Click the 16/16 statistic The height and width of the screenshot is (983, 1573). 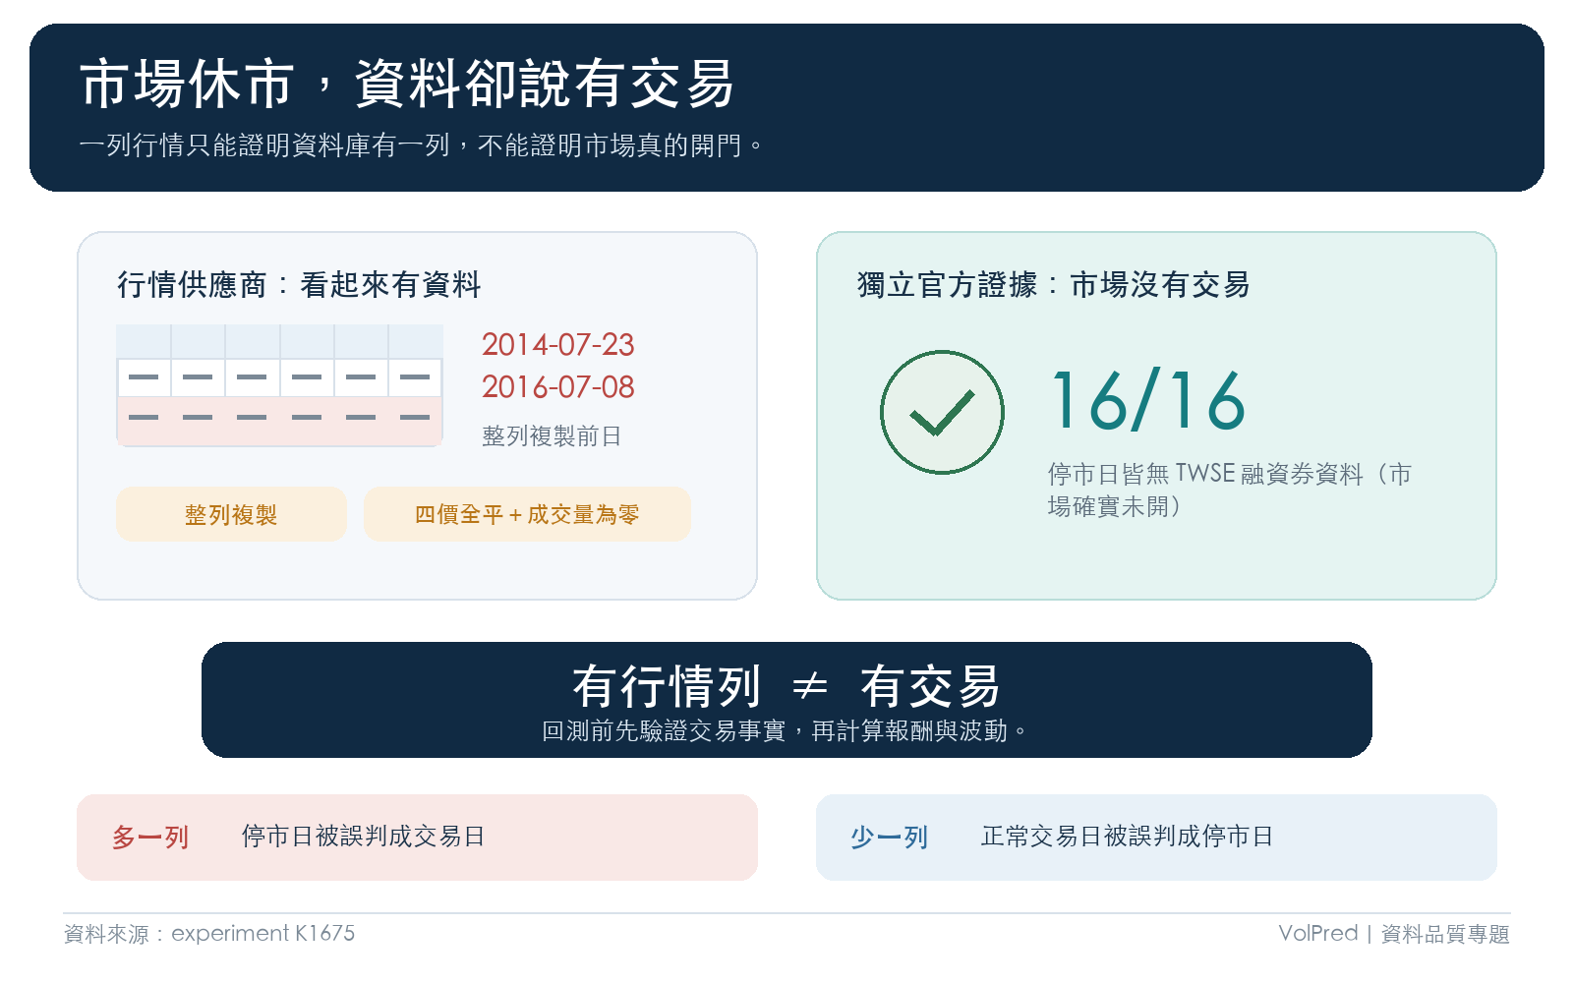1148,400
